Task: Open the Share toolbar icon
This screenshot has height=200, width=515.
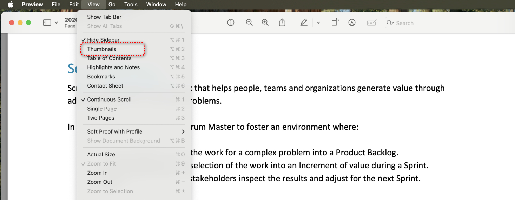Action: (x=282, y=23)
